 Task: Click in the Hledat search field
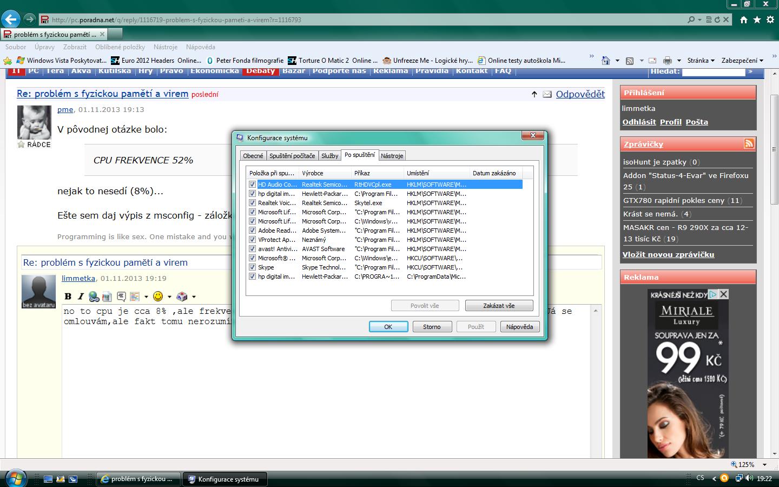(x=714, y=71)
